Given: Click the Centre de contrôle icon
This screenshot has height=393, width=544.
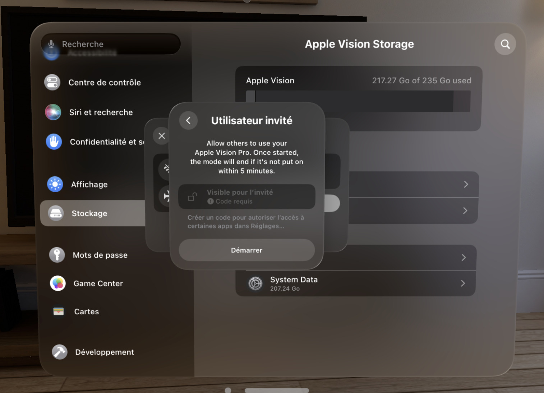Looking at the screenshot, I should [x=52, y=82].
